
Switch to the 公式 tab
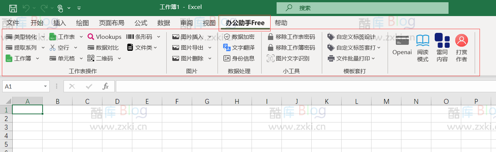pos(141,23)
